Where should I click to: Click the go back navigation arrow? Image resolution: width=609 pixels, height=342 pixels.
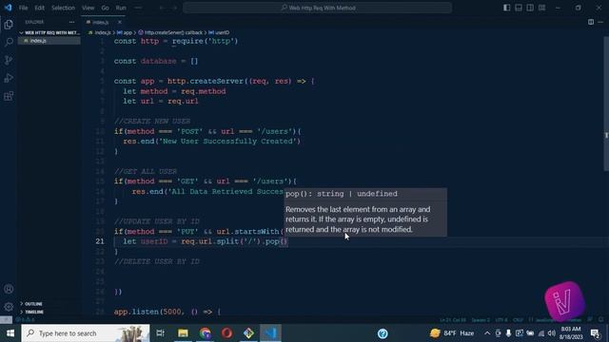pyautogui.click(x=163, y=8)
